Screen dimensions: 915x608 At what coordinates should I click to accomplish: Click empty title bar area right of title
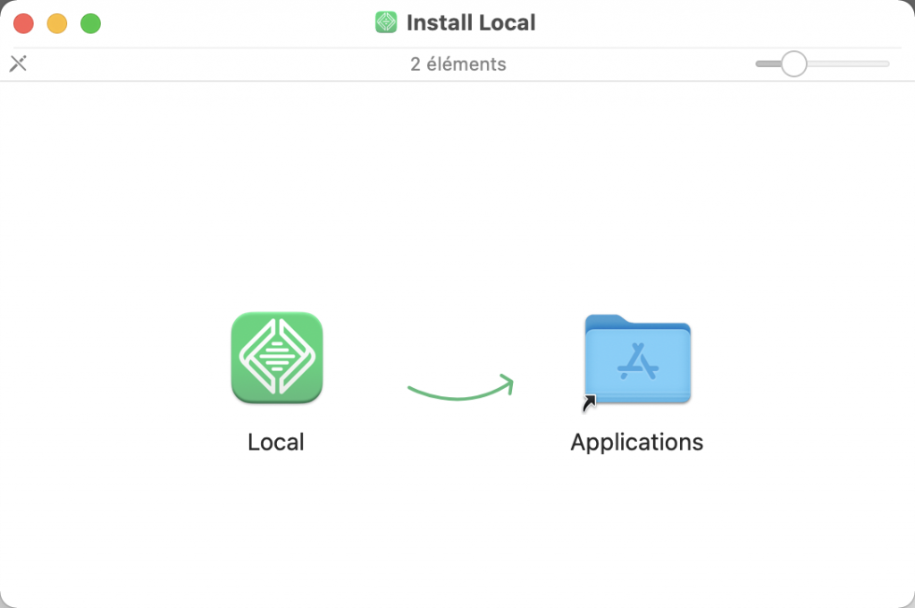715,22
